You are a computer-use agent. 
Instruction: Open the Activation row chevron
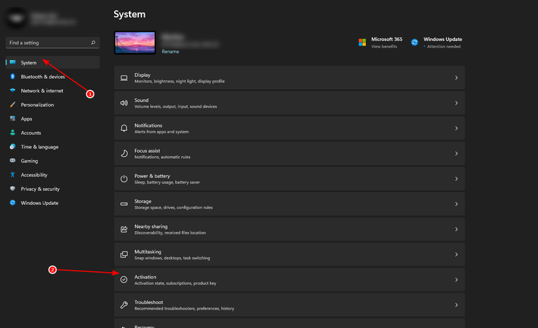pyautogui.click(x=456, y=280)
